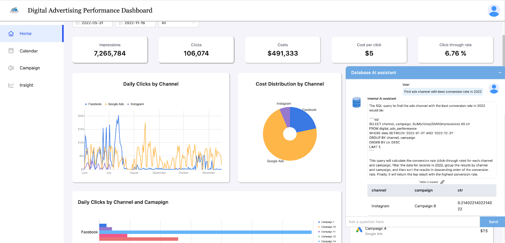The image size is (505, 243).
Task: Open the user profile avatar in header
Action: point(494,10)
